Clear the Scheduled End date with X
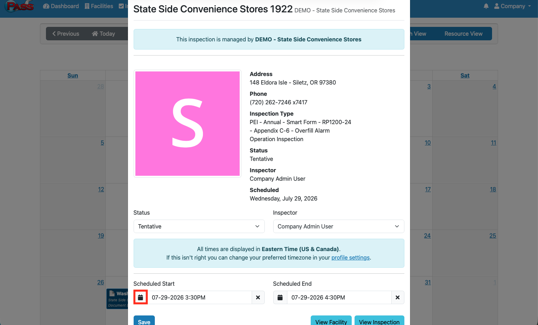 [398, 297]
